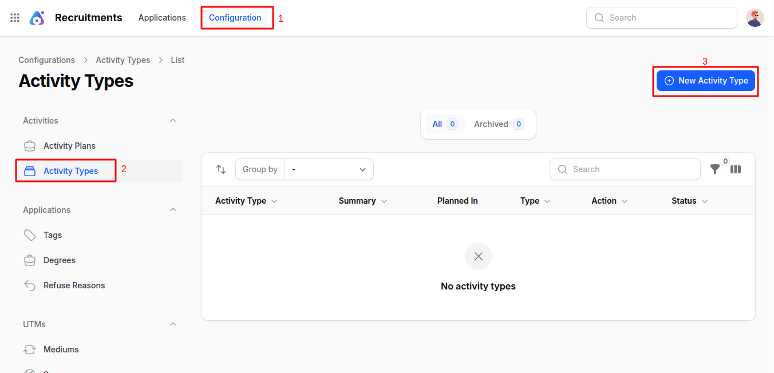Collapse the Applications sidebar section
Viewport: 774px width, 373px height.
(x=173, y=209)
